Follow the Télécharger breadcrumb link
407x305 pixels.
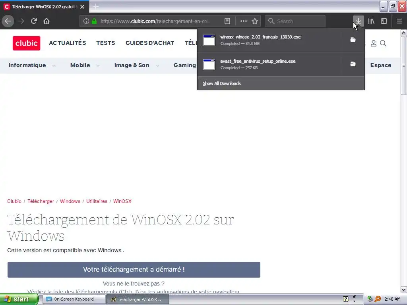point(41,201)
